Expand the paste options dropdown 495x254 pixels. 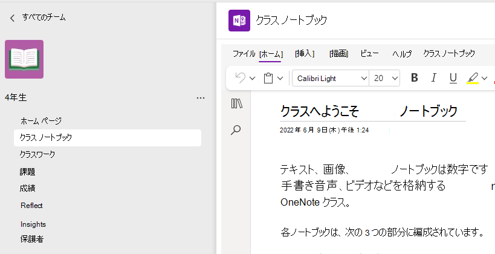click(x=280, y=79)
